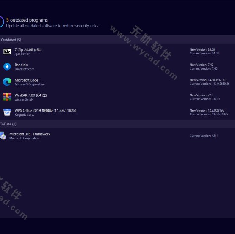Click New Version: 7.42 for Bandizip

click(x=201, y=65)
